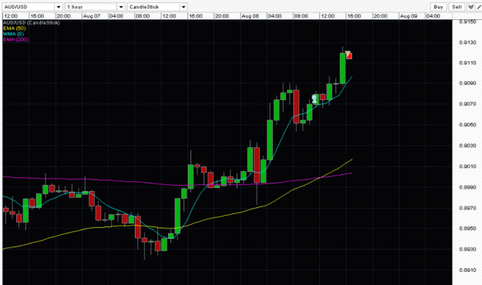Viewport: 482px width, 285px height.
Task: Click the 0.9070 price axis label
Action: (x=467, y=104)
